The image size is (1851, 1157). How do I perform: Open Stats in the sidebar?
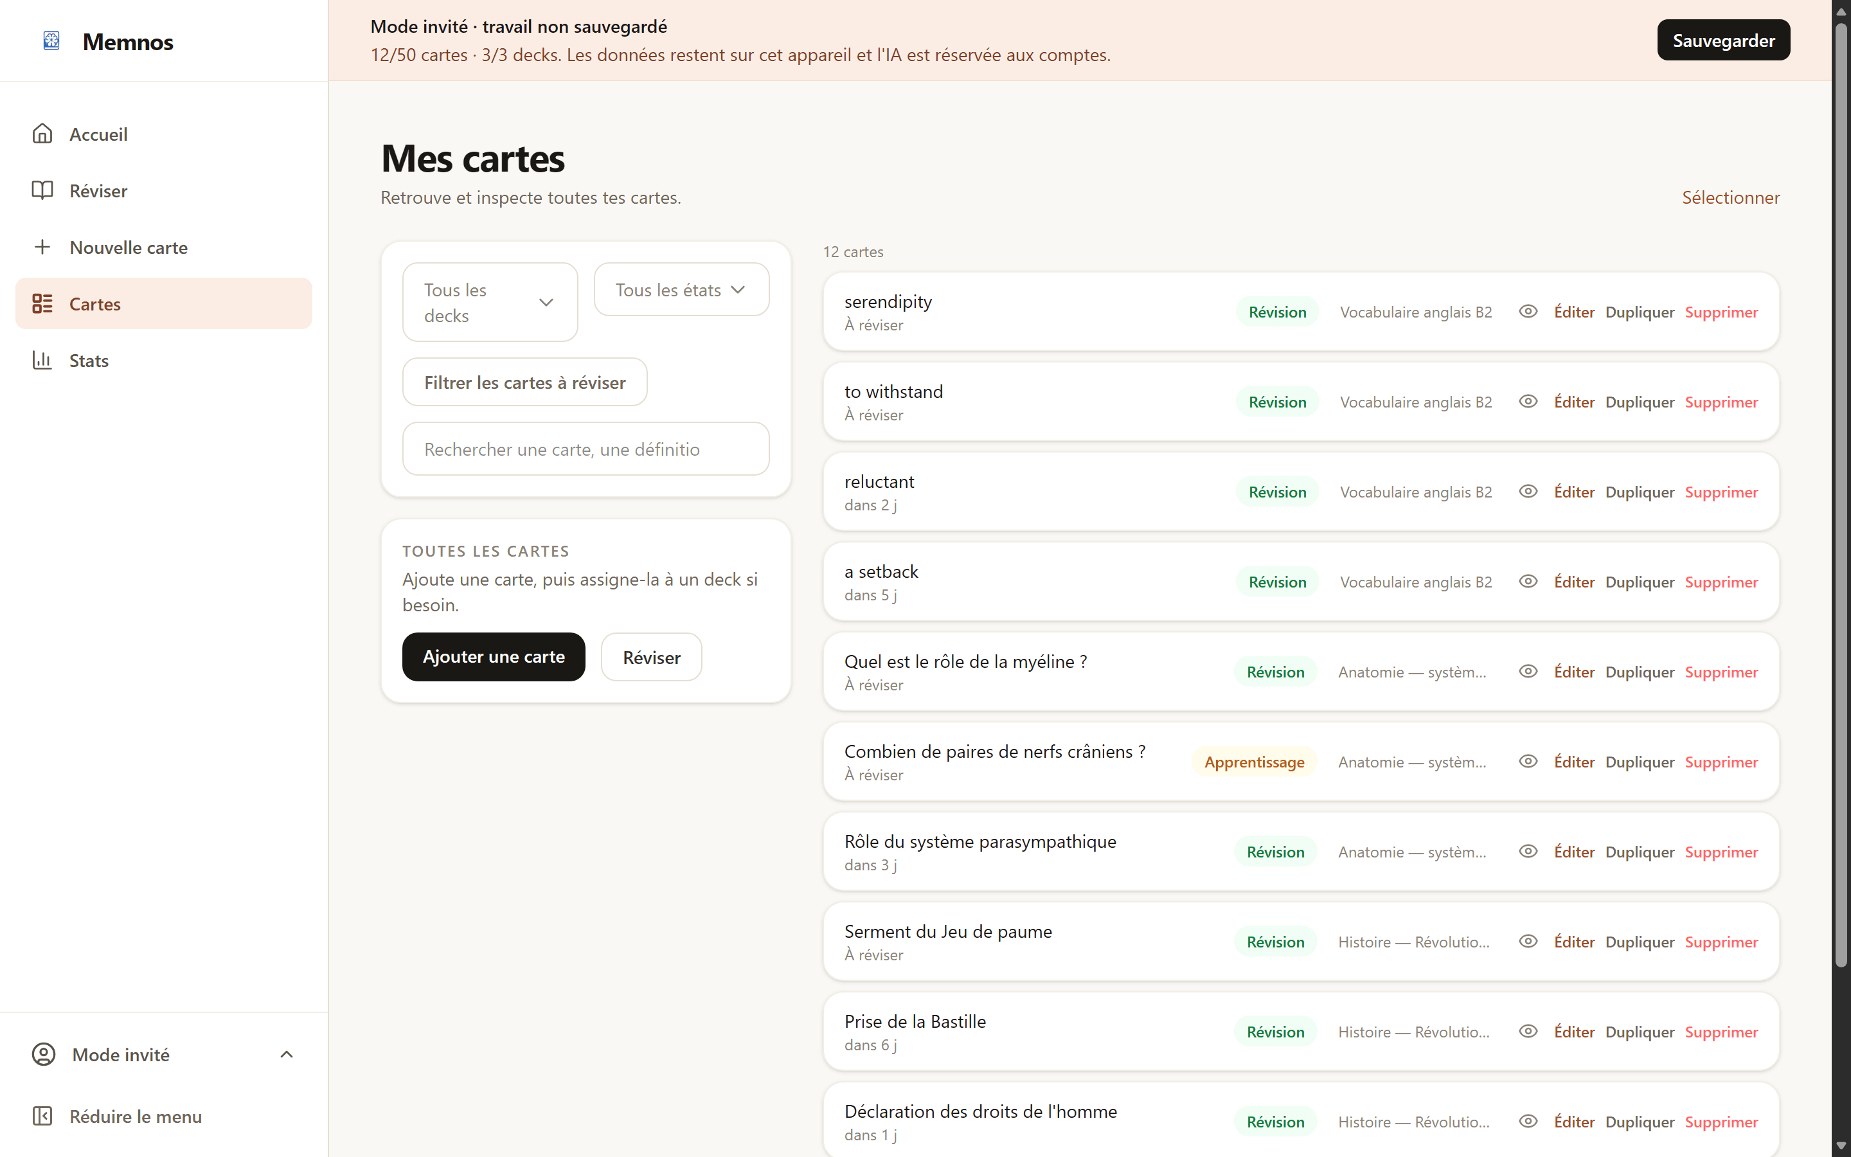click(164, 361)
